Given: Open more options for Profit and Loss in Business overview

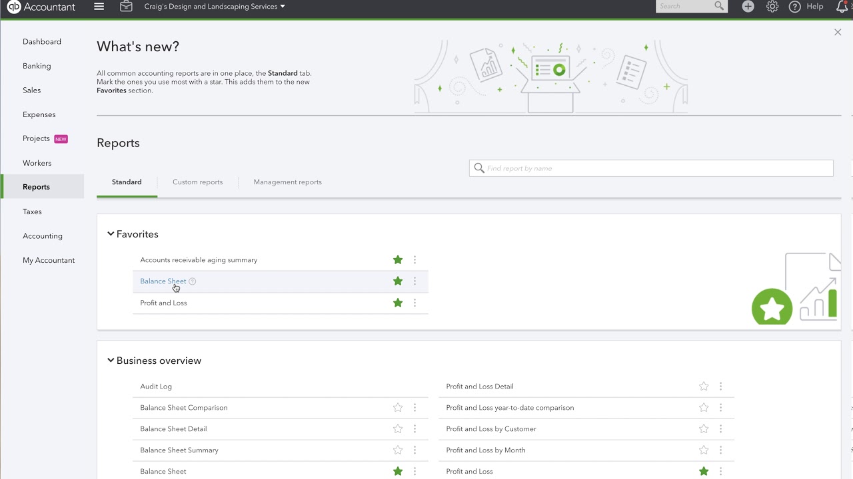Looking at the screenshot, I should pyautogui.click(x=720, y=472).
